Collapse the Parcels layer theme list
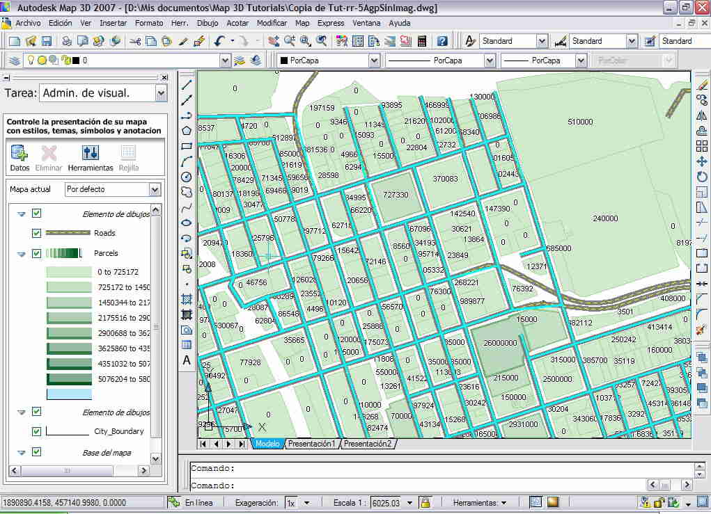Viewport: 711px width, 514px height. (x=21, y=255)
